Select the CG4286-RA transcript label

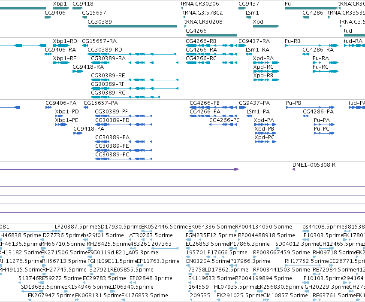318,50
